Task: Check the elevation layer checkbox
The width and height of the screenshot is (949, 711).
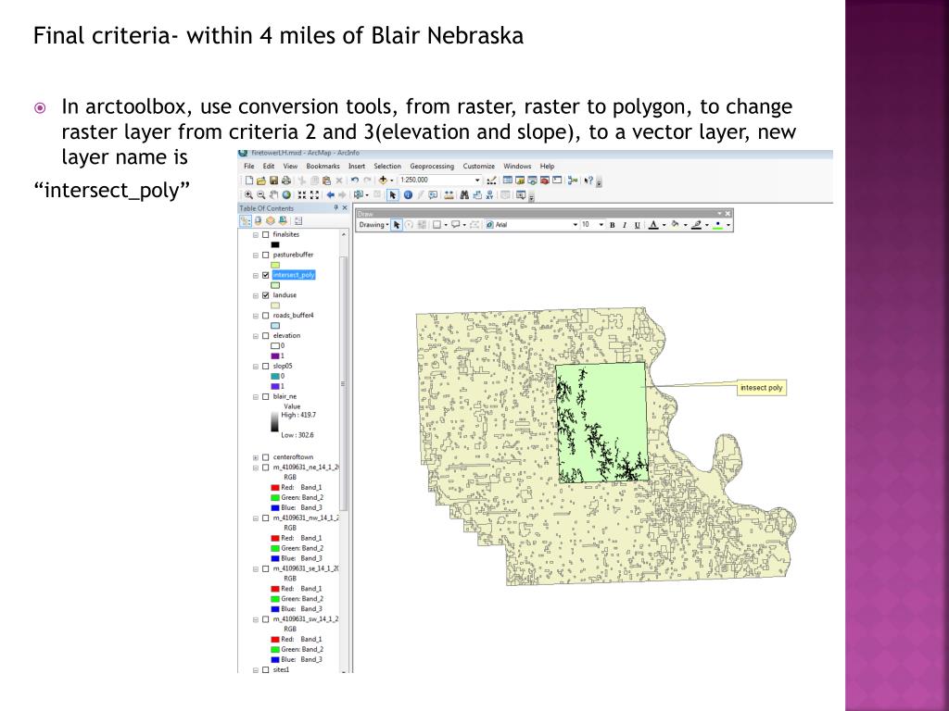Action: [x=266, y=336]
